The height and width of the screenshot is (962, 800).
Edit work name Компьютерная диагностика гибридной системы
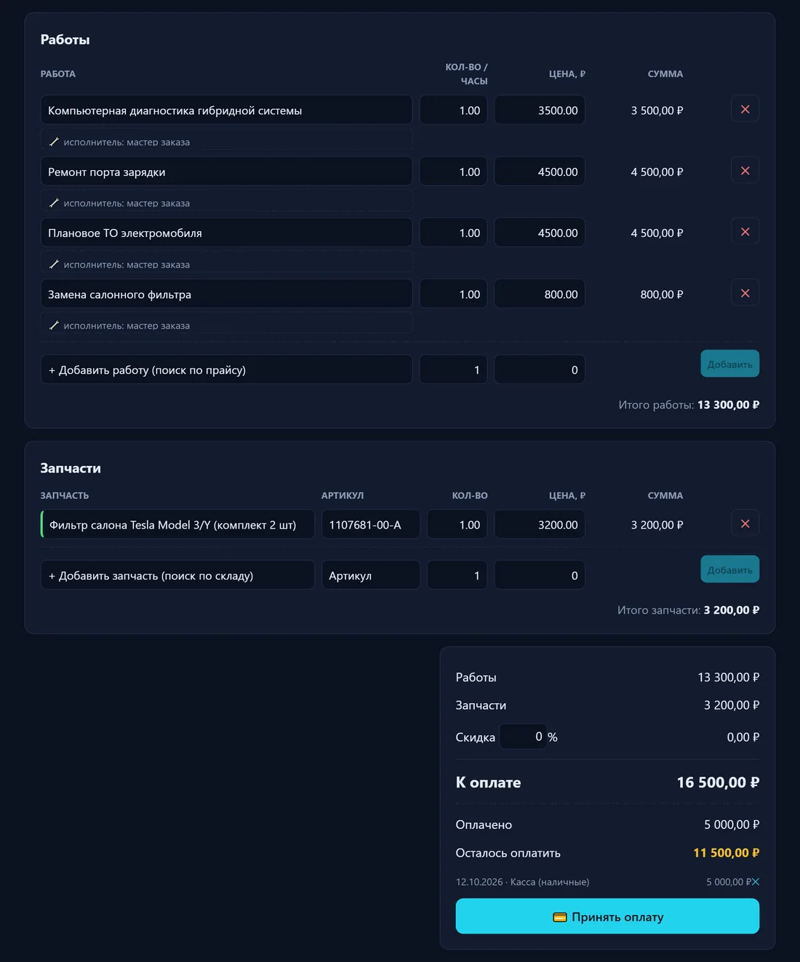pos(226,111)
